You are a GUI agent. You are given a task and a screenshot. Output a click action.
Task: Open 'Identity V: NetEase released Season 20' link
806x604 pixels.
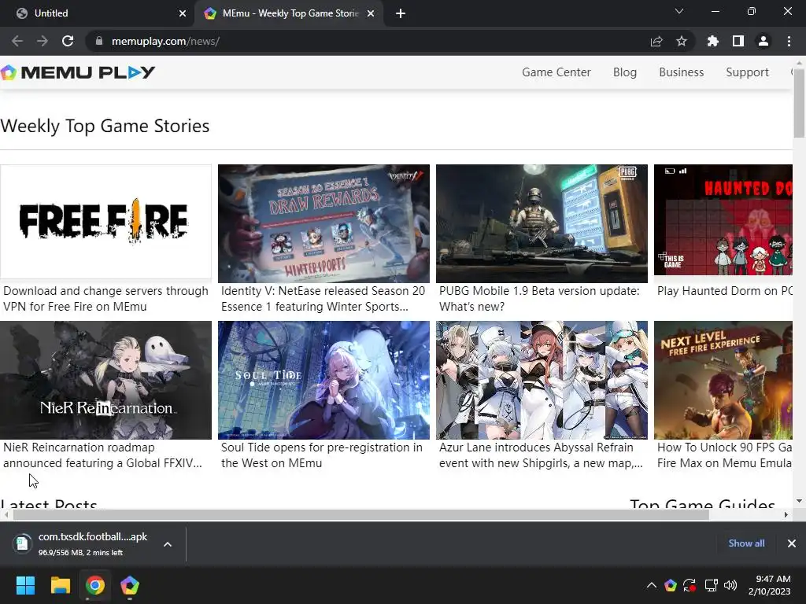click(x=324, y=298)
